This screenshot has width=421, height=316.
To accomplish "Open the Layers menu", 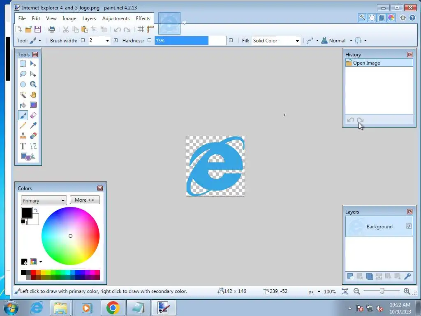I will click(89, 19).
